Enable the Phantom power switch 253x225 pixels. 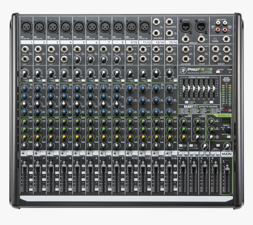click(218, 72)
